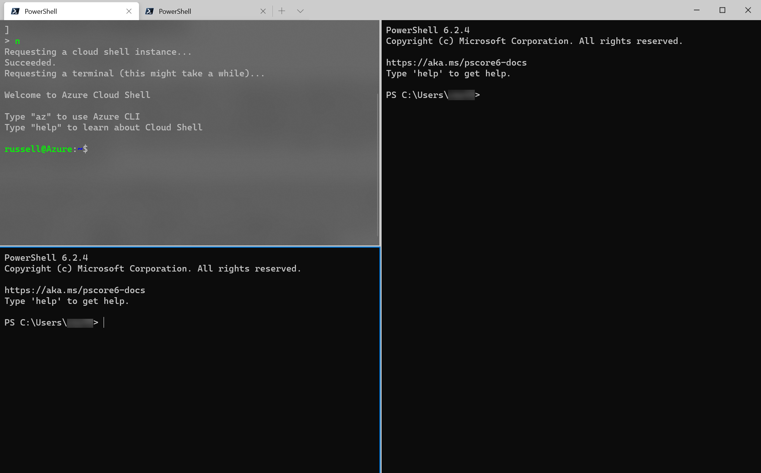Click PowerShell icon on first tab
This screenshot has width=761, height=473.
pyautogui.click(x=15, y=11)
